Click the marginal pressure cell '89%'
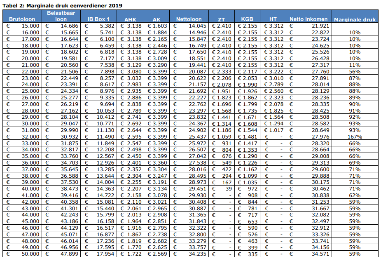Image resolution: width=381 pixels, height=261 pixels. (x=355, y=98)
